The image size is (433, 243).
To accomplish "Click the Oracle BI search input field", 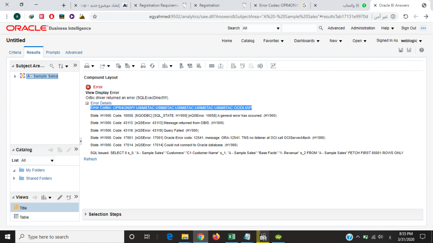I will click(x=299, y=28).
